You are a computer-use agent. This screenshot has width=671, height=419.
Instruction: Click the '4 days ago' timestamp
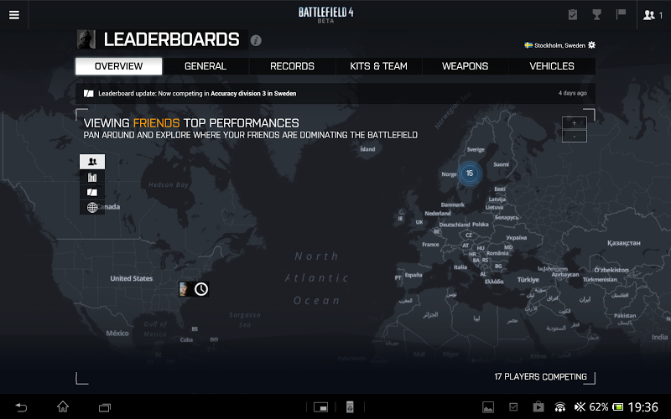[572, 93]
